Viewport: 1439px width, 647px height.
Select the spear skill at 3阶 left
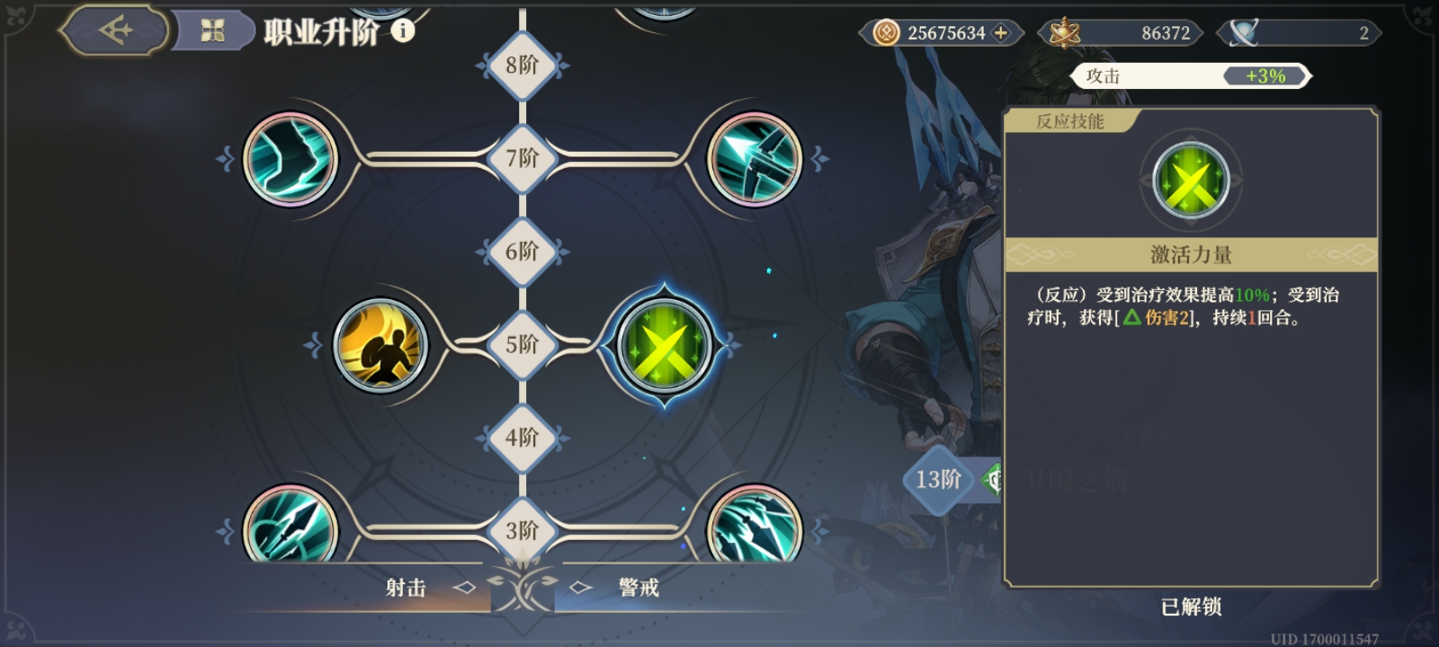(x=290, y=526)
